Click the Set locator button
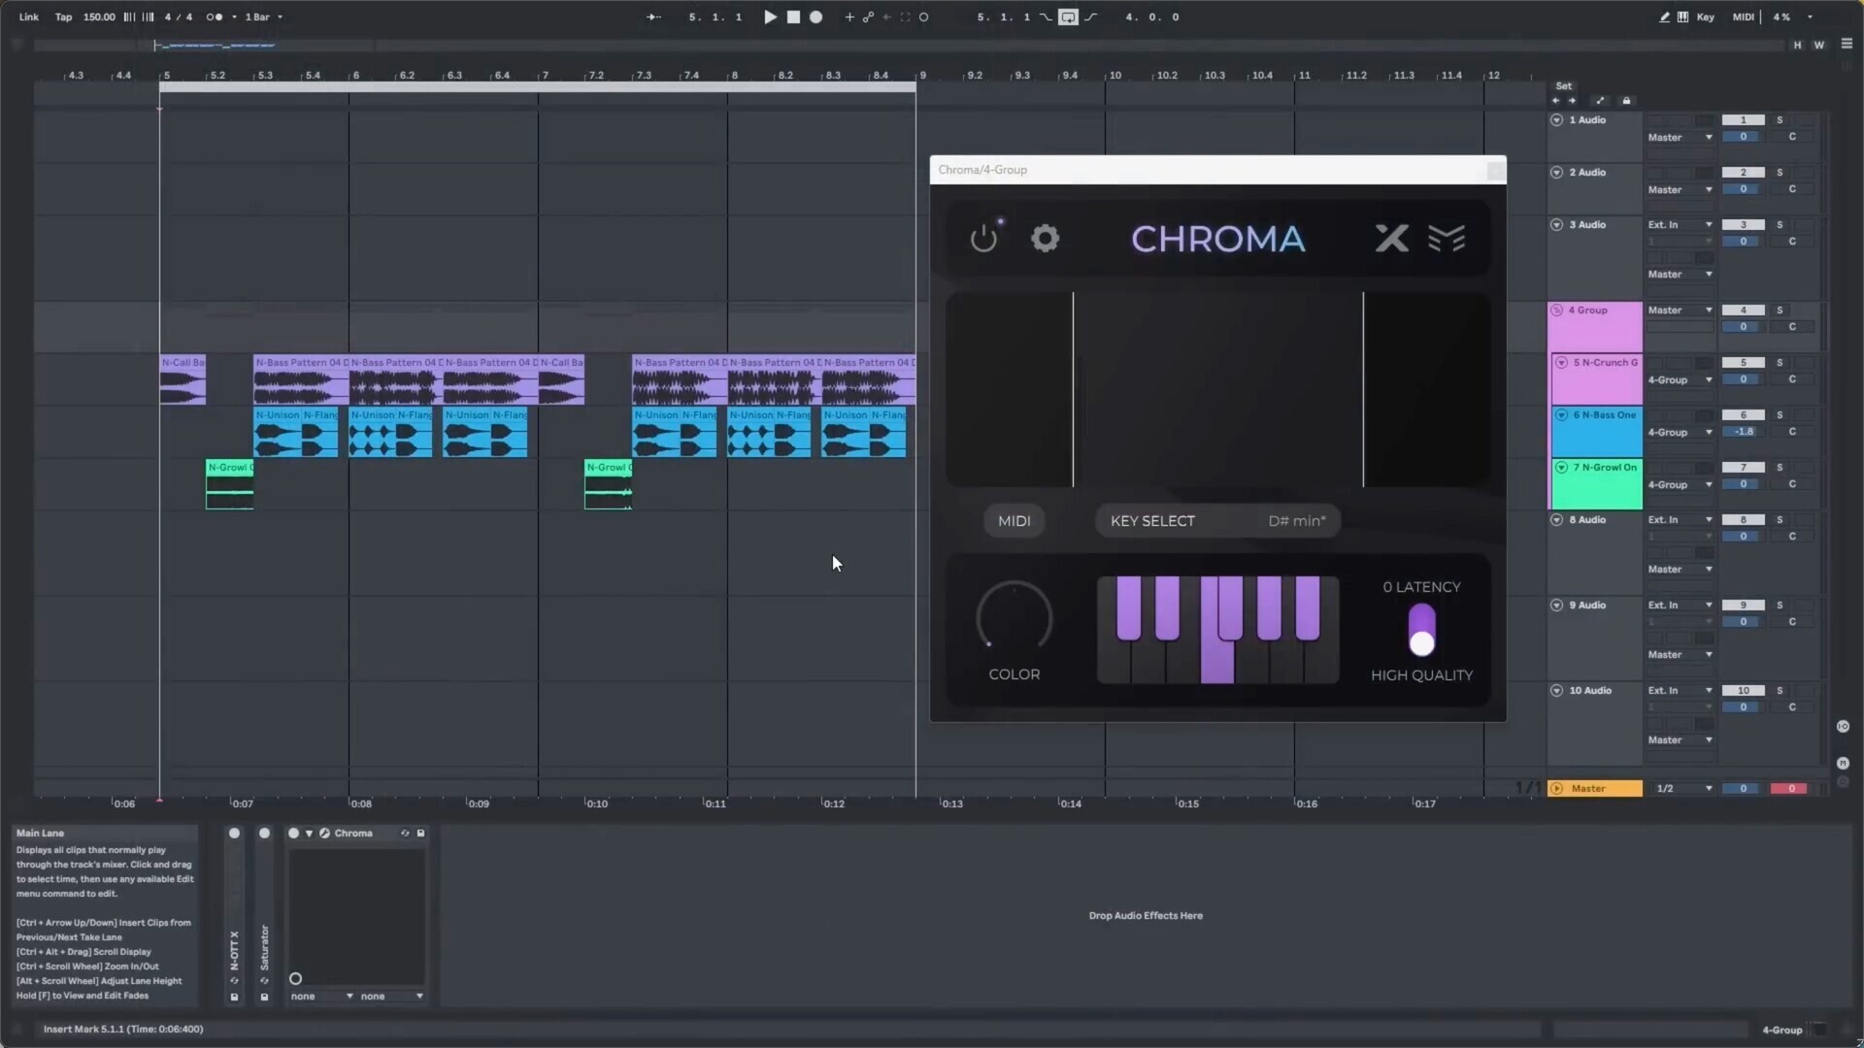 coord(1563,85)
